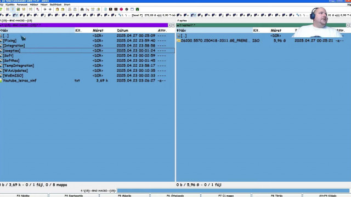Open left panel directory history dropdown arrow
The image size is (351, 197).
point(173,25)
